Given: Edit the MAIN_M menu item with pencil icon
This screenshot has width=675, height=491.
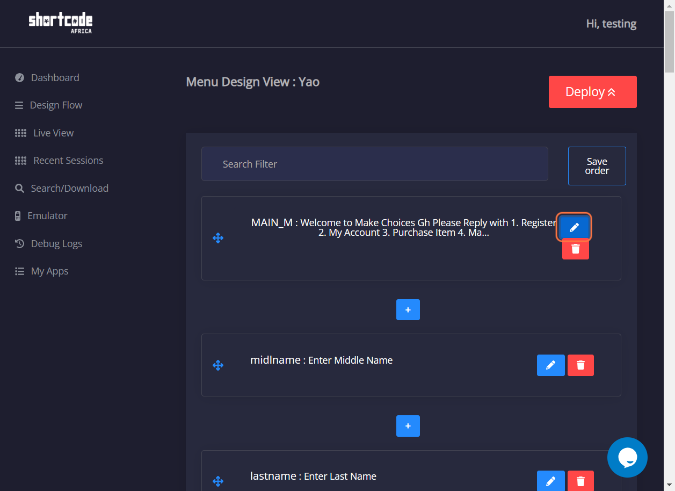Looking at the screenshot, I should (x=574, y=227).
